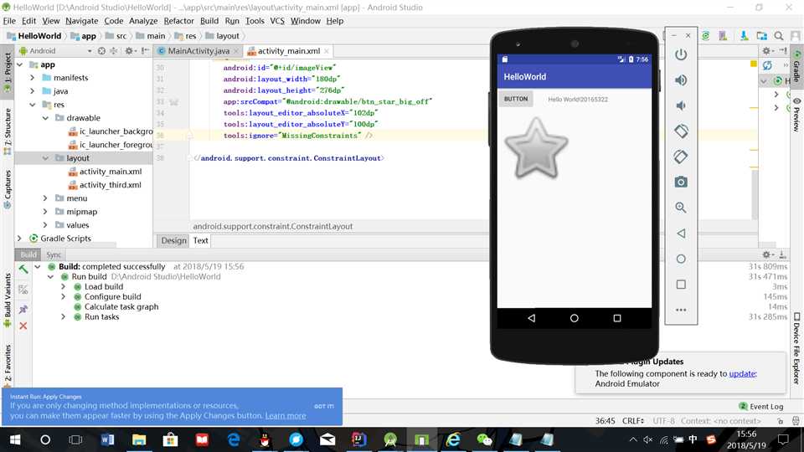Tap the star image in the emulator
The height and width of the screenshot is (452, 804).
(x=536, y=149)
